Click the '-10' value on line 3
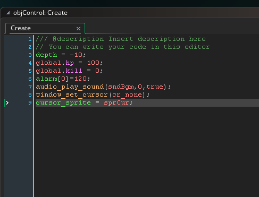259x197 pixels. click(76, 55)
